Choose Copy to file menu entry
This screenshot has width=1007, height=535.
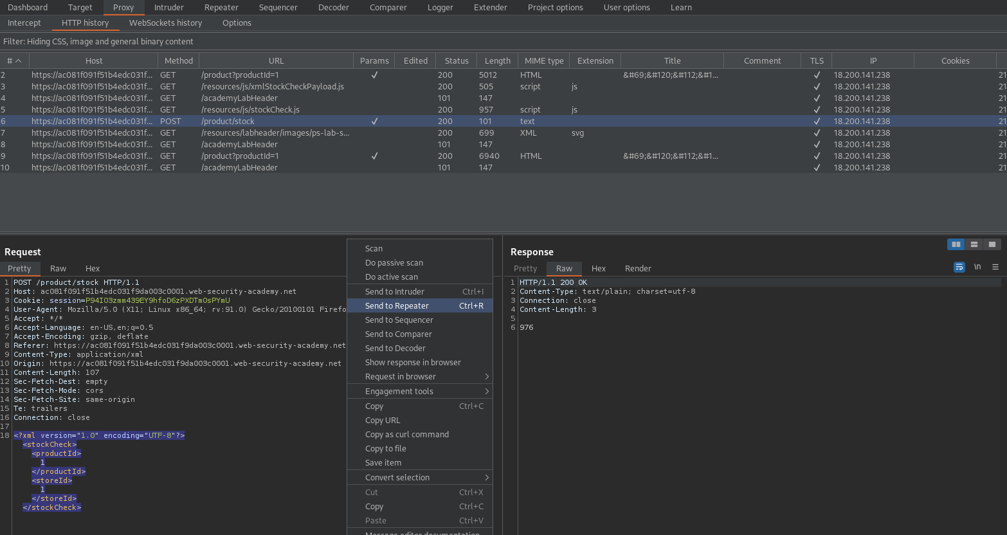pyautogui.click(x=420, y=449)
